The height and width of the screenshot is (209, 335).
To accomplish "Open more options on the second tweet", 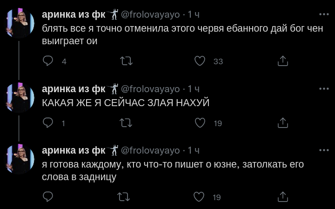I will click(323, 88).
